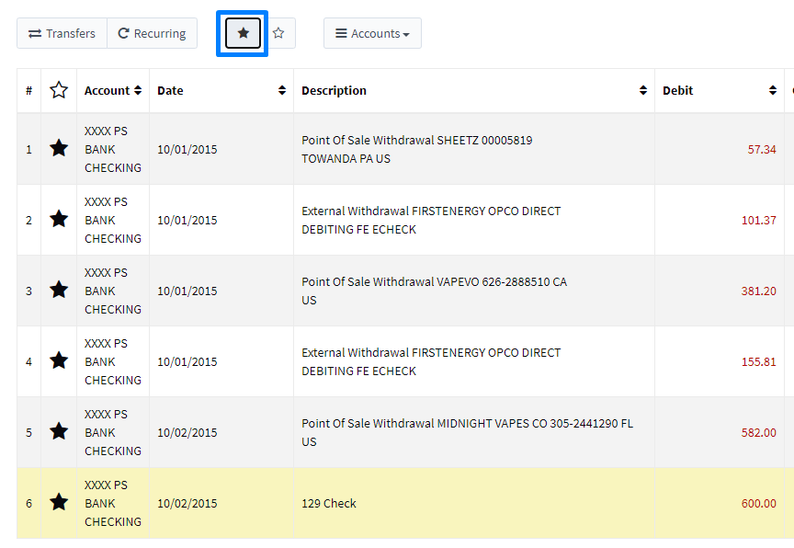Select the Account column header label
The width and height of the screenshot is (794, 548).
107,91
